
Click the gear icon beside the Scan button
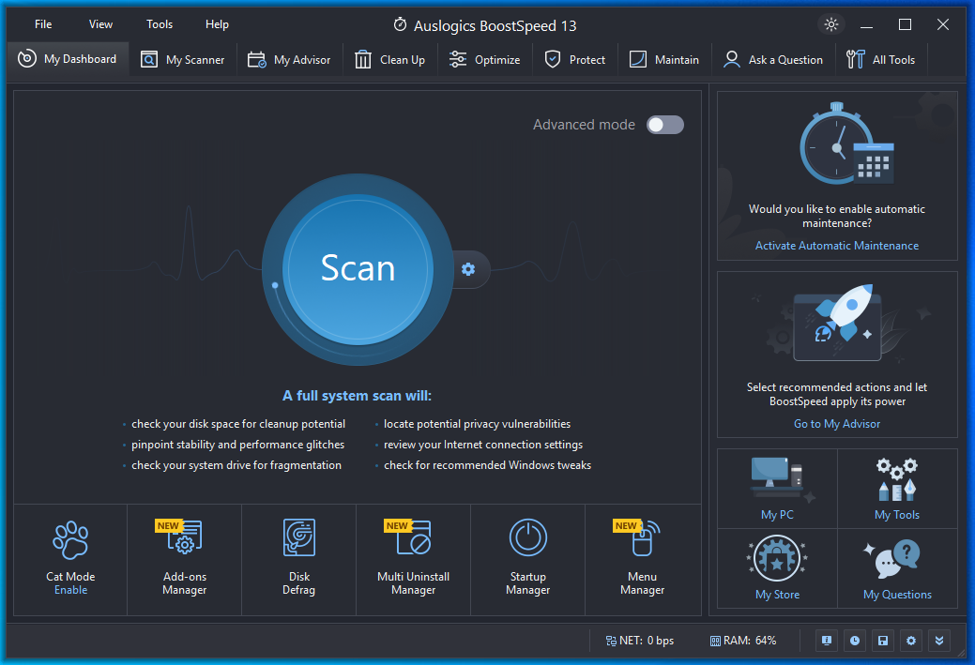point(468,269)
